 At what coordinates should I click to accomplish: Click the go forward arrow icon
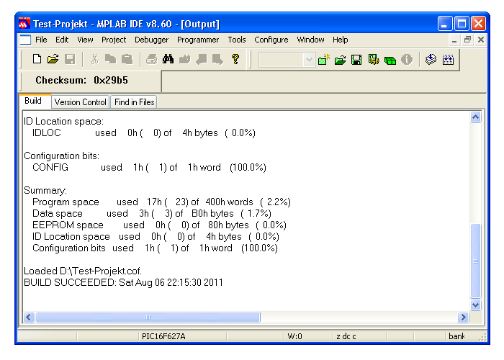coord(217,59)
